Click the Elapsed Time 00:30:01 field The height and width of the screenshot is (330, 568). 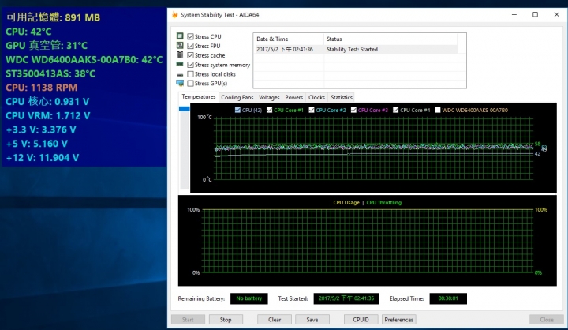point(448,298)
